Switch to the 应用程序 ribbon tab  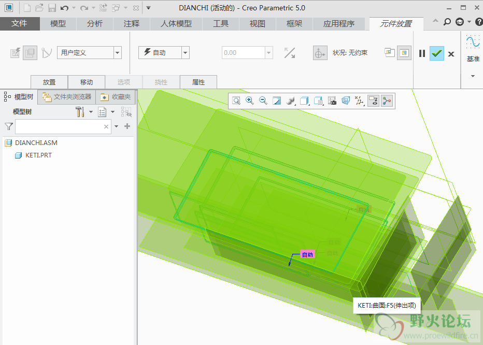pos(339,24)
